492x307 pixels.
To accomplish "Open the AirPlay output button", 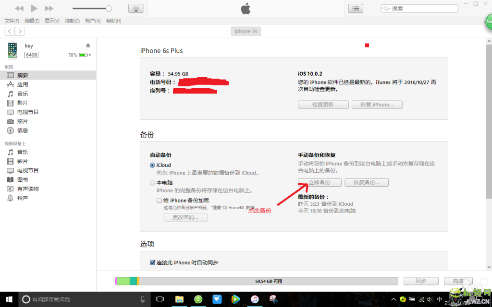I will 136,9.
